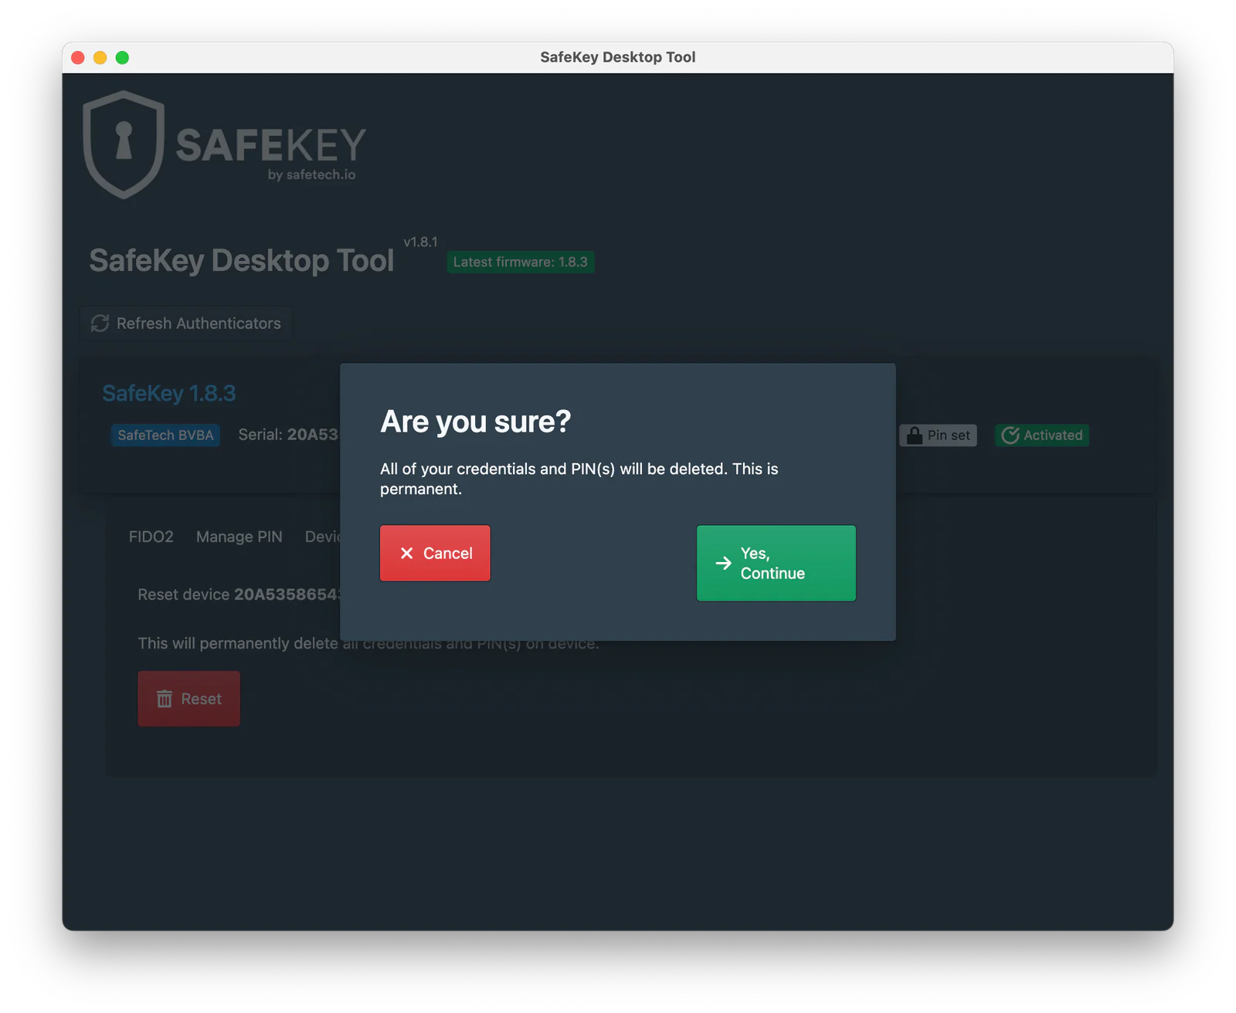Click the SafeKey Desktop Tool page heading

[x=242, y=260]
